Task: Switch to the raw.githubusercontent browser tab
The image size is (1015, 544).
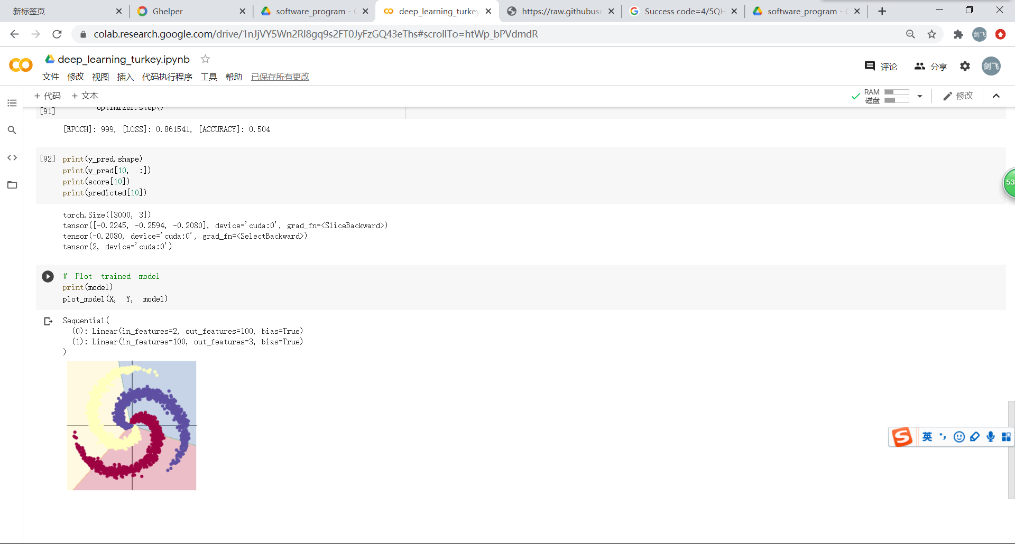Action: [560, 11]
